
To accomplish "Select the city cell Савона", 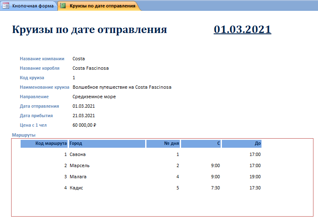I will coord(78,154).
